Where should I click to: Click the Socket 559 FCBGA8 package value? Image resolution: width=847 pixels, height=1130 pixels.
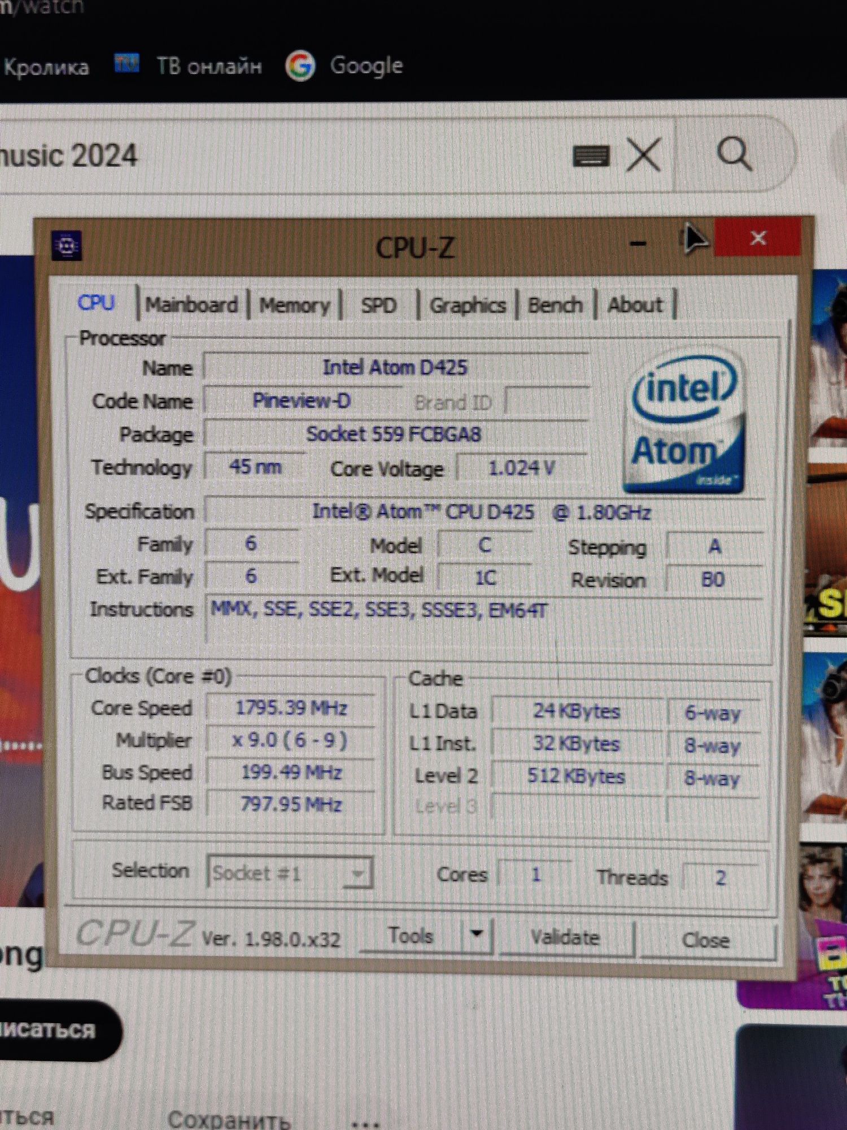pos(395,434)
